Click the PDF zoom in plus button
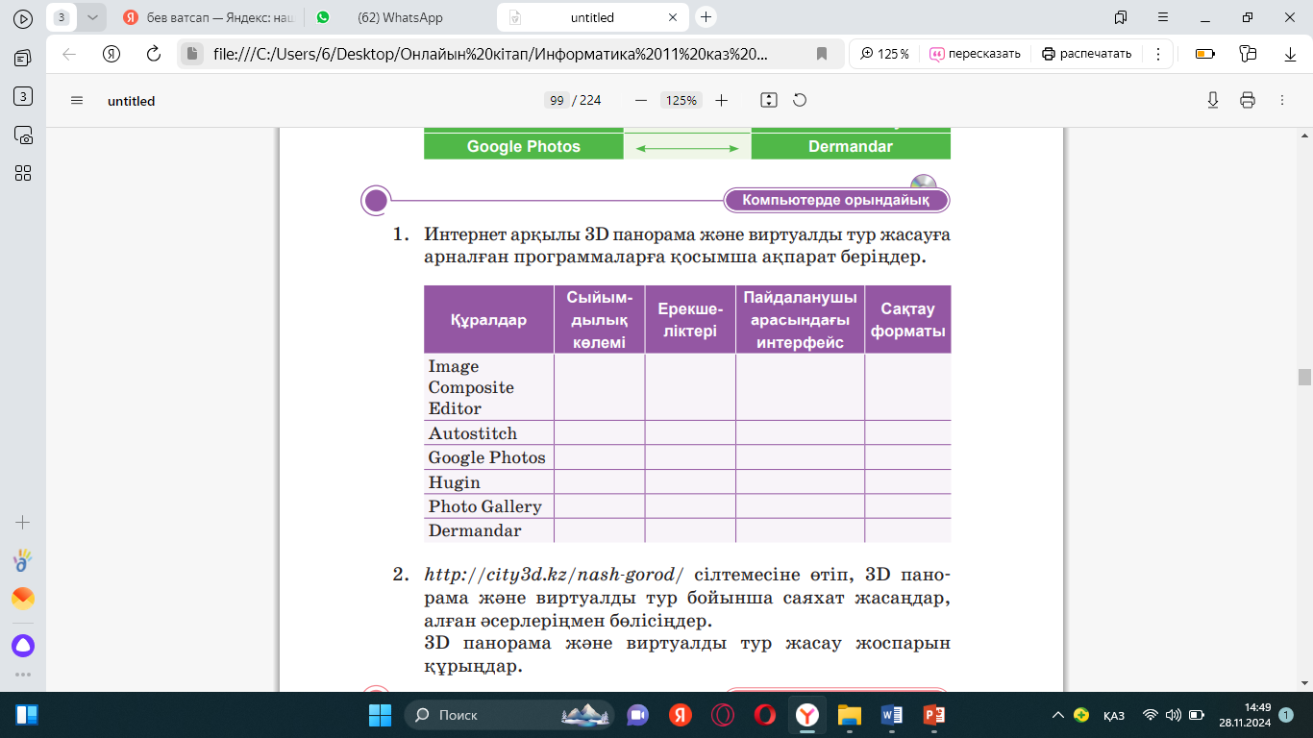Viewport: 1313px width, 738px height. [x=722, y=100]
